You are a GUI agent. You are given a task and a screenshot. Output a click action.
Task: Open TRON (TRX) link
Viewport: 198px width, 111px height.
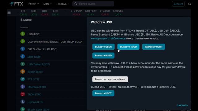coord(34,94)
